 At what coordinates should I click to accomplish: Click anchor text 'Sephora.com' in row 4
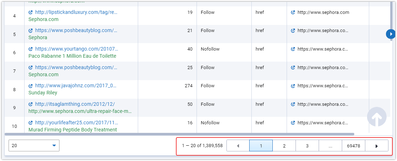43,19
